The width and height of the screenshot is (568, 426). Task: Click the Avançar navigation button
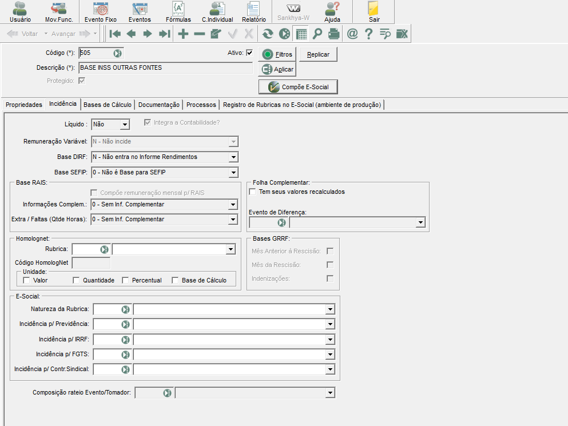point(70,34)
